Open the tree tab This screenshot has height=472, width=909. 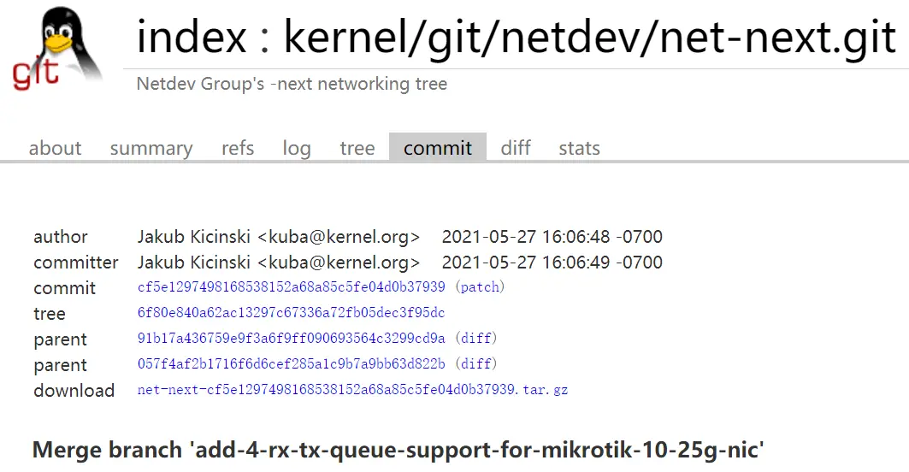(x=357, y=149)
